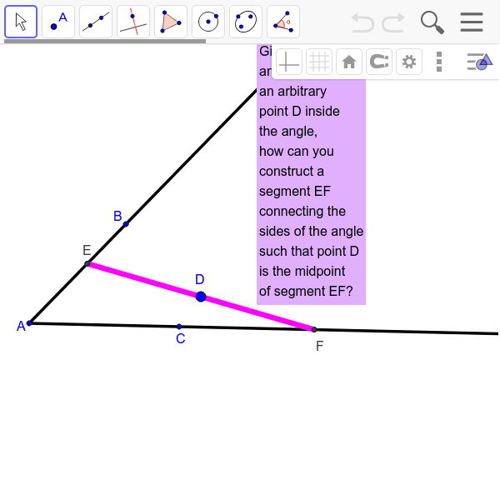Viewport: 500px width, 500px height.
Task: Select point C on the lower ray
Action: (179, 327)
